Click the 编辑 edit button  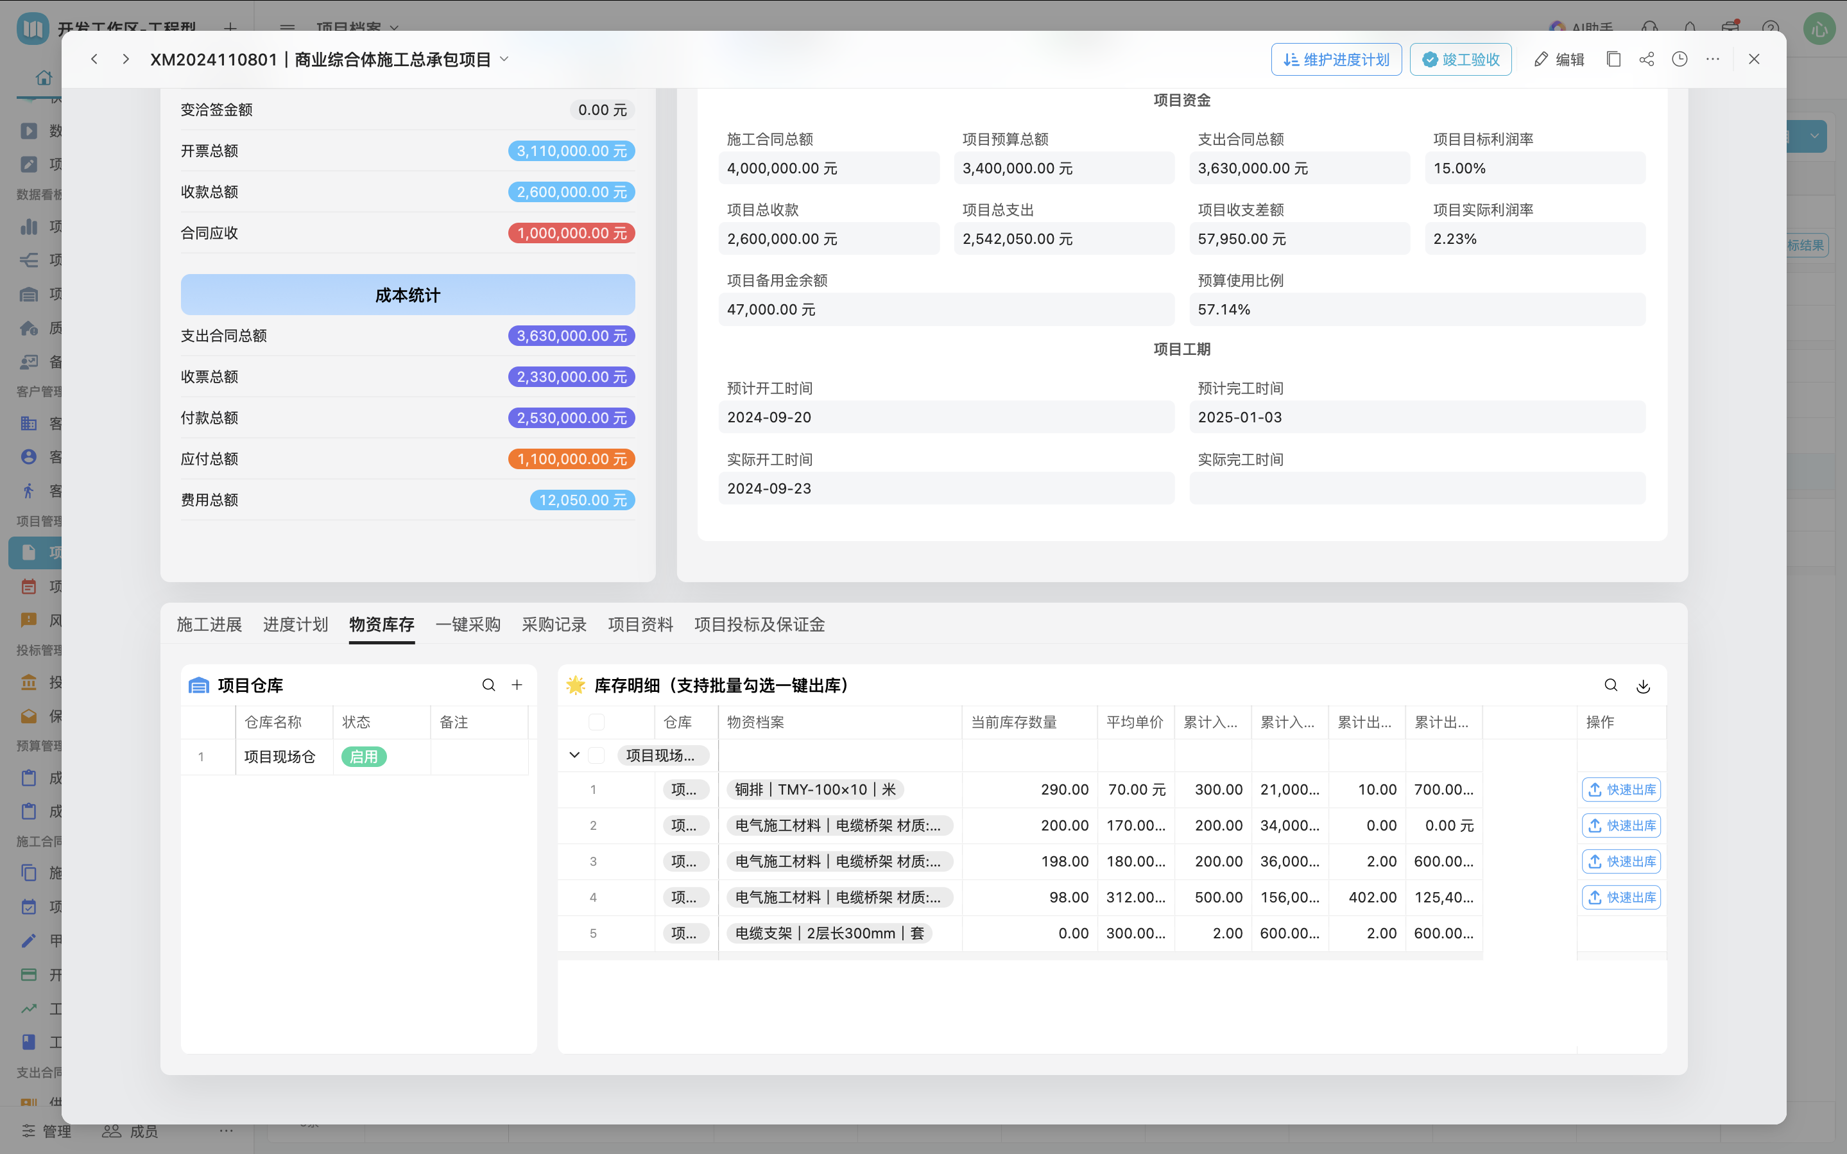(x=1559, y=59)
